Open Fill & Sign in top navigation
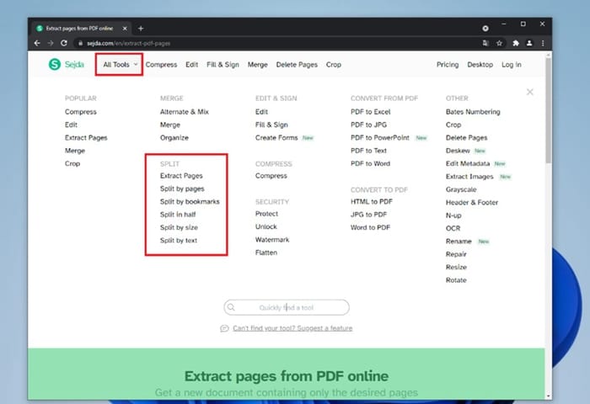590x404 pixels. tap(223, 65)
